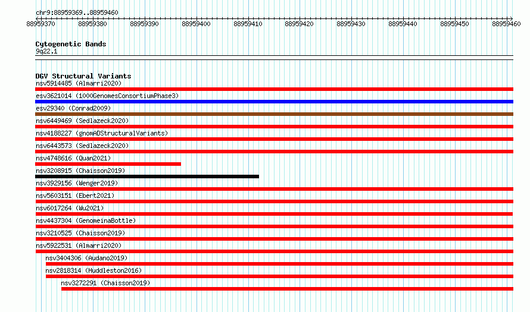The image size is (530, 312).
Task: Click ruler position 88959390
Action: tap(144, 24)
